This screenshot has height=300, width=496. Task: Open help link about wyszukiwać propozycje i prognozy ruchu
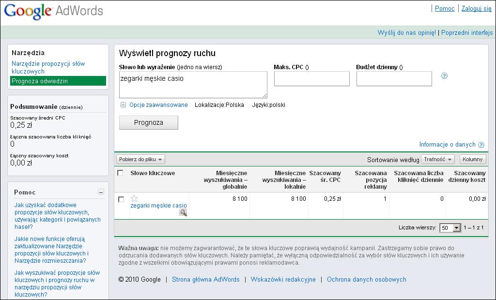tap(57, 284)
